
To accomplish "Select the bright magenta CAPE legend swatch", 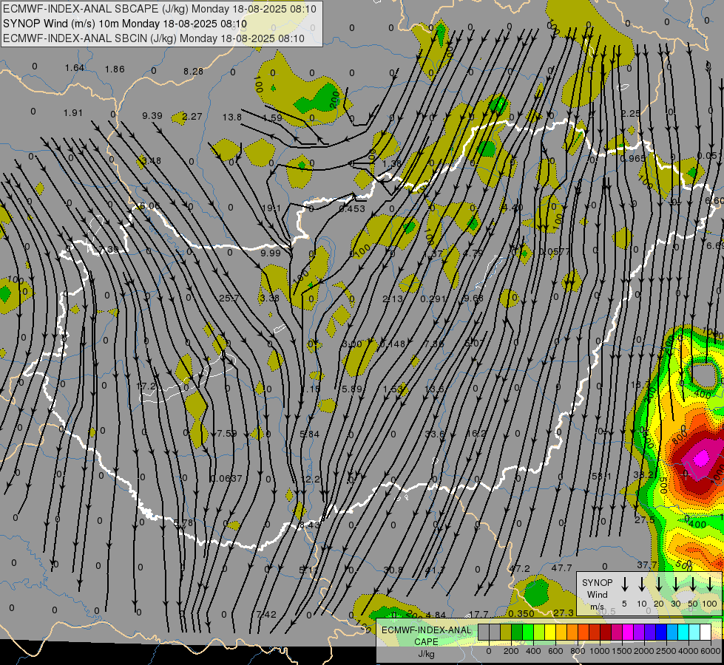I will [628, 632].
